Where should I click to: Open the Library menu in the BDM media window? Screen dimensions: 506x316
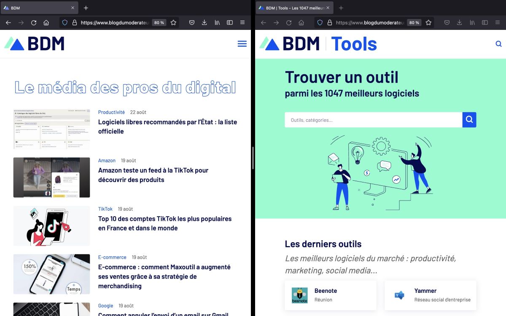pyautogui.click(x=217, y=23)
